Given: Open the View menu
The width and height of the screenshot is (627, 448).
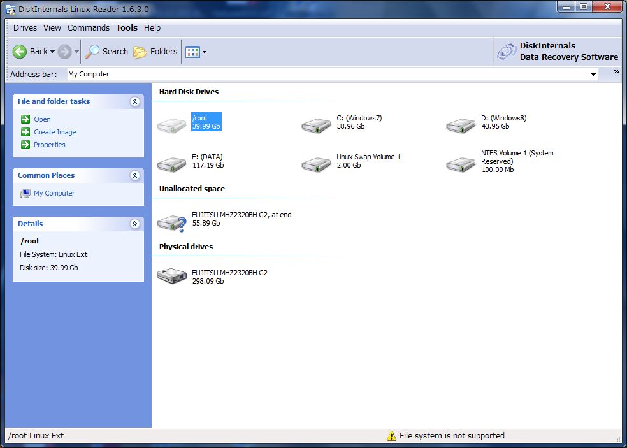Looking at the screenshot, I should 52,28.
